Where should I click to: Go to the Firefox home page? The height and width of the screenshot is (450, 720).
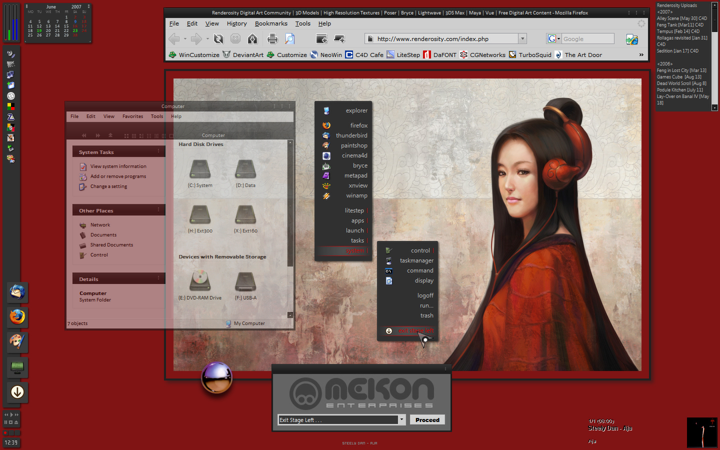click(252, 38)
